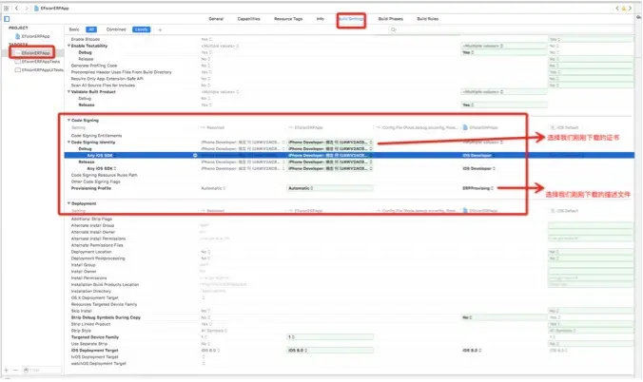Click the yellow warning triangle icon
The height and width of the screenshot is (382, 643).
pos(623,9)
